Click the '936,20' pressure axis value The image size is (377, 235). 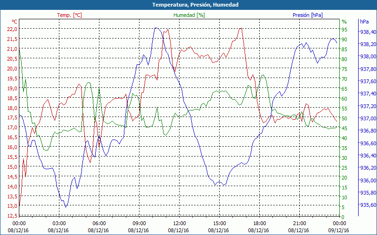pyautogui.click(x=368, y=168)
